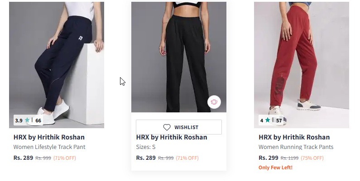360x181 pixels.
Task: Click the heart icon in Wishlist button
Action: pyautogui.click(x=167, y=127)
